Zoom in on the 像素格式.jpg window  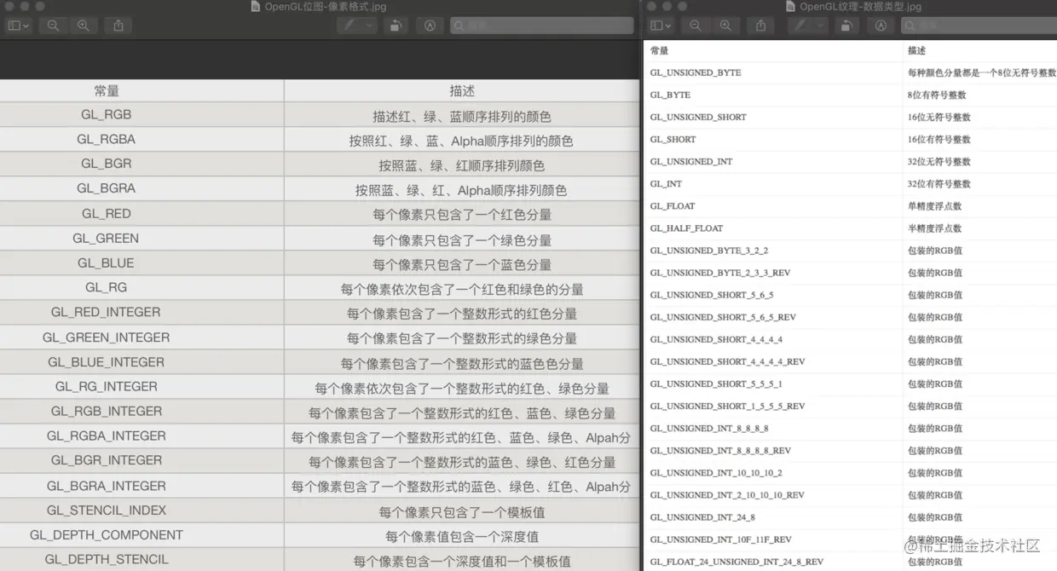click(83, 26)
